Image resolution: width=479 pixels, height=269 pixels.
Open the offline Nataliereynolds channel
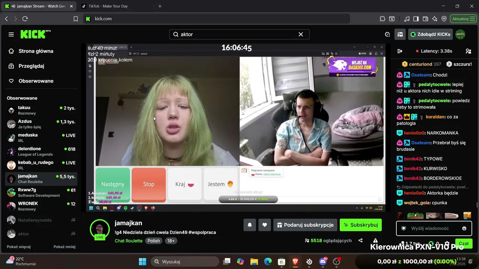coord(41,220)
